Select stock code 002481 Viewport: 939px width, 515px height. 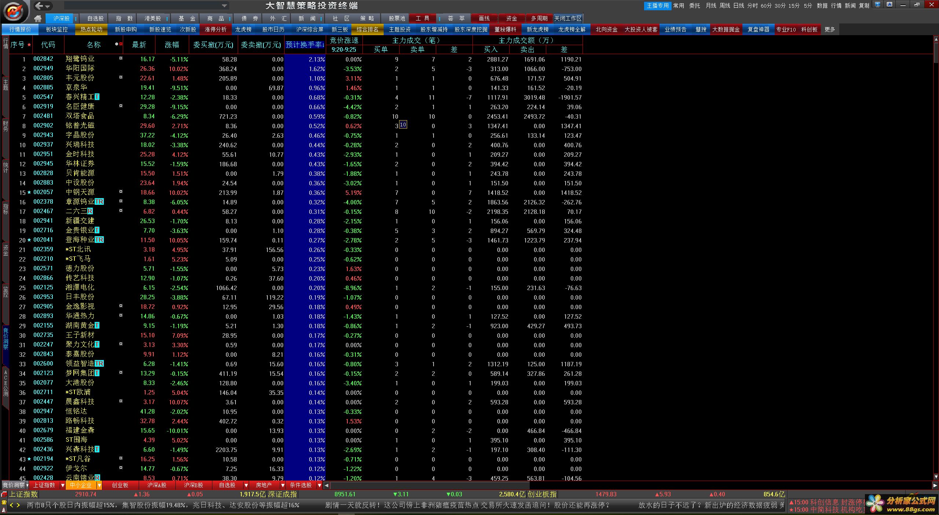pyautogui.click(x=43, y=116)
